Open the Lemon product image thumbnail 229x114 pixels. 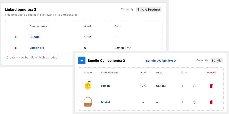[x=88, y=86]
